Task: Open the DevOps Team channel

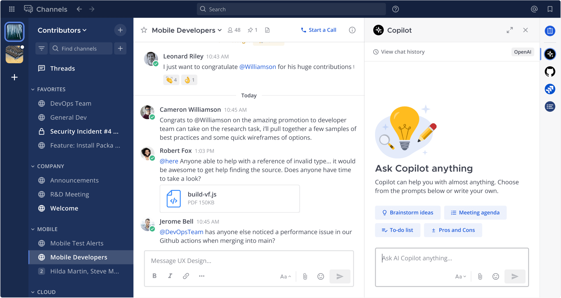Action: (81, 104)
